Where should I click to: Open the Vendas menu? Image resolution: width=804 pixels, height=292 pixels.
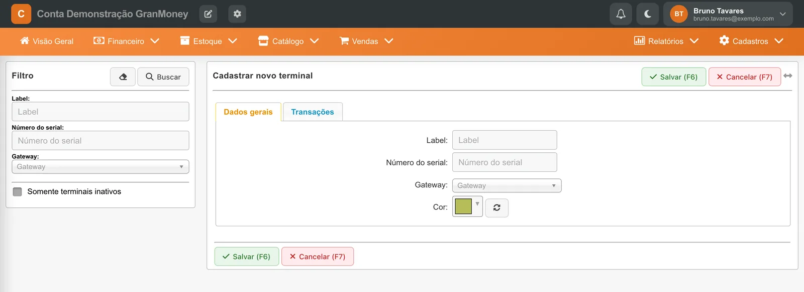point(366,41)
